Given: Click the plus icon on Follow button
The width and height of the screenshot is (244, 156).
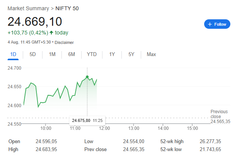Looking at the screenshot, I should [x=210, y=24].
